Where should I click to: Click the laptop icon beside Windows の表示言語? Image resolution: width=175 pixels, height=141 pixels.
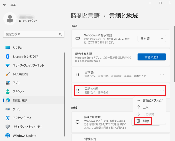(x=78, y=39)
